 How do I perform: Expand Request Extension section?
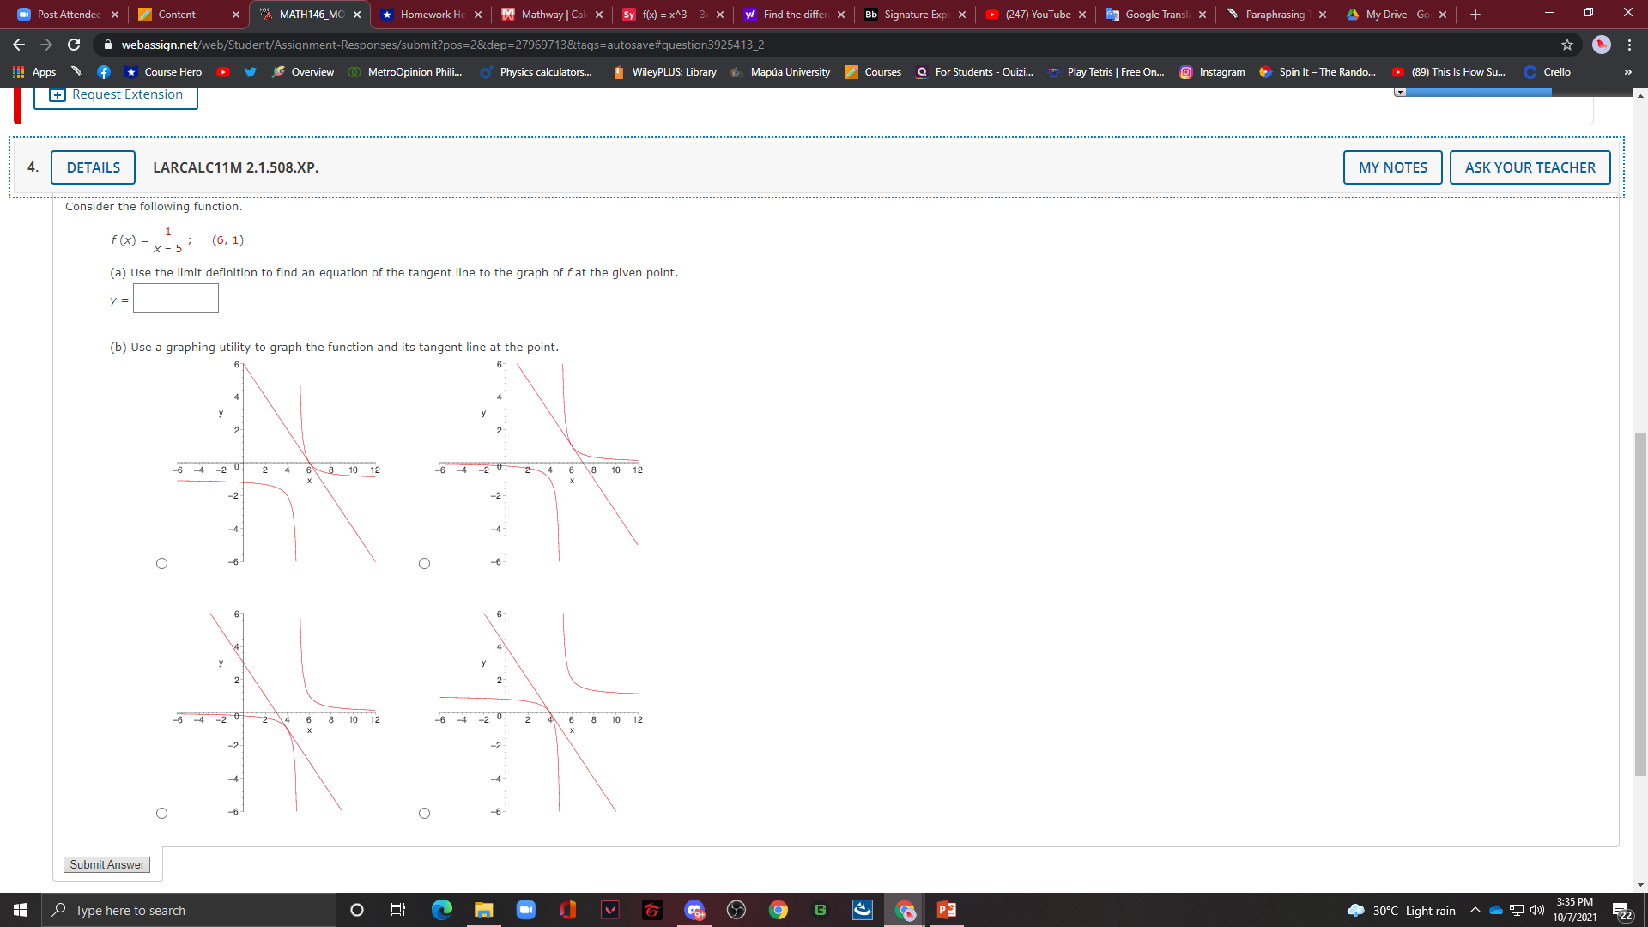[x=116, y=94]
